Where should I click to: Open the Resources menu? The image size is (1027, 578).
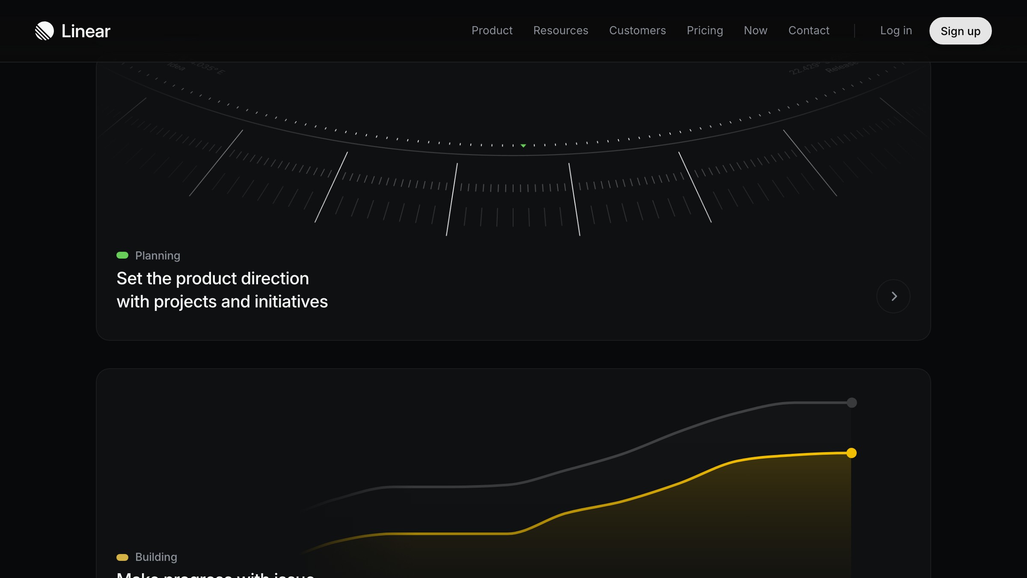561,30
